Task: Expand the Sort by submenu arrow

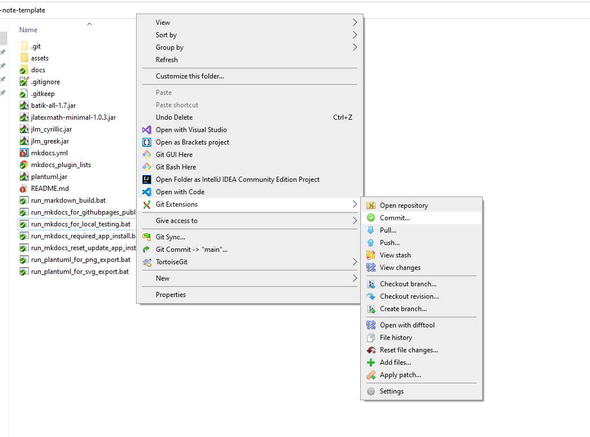Action: 355,34
